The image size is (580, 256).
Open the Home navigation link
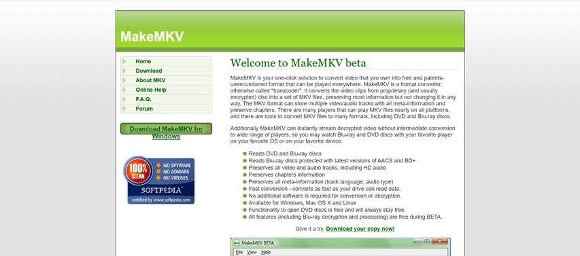coord(143,61)
